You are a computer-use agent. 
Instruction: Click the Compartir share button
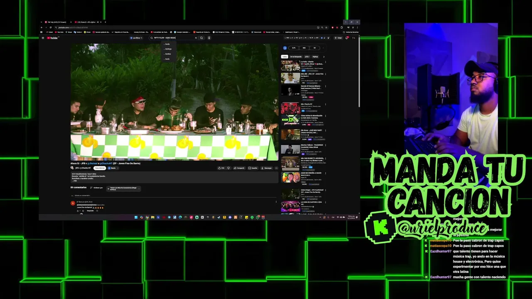[x=239, y=168]
